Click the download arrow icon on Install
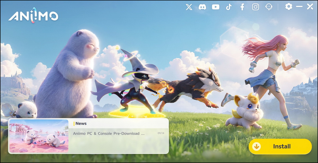The image size is (318, 163). 257,147
